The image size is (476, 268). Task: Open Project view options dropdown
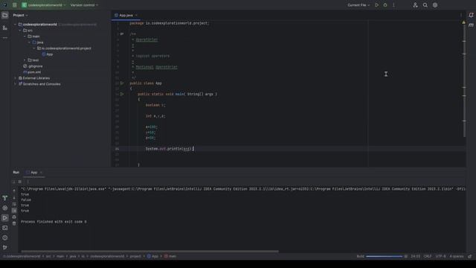pyautogui.click(x=20, y=15)
